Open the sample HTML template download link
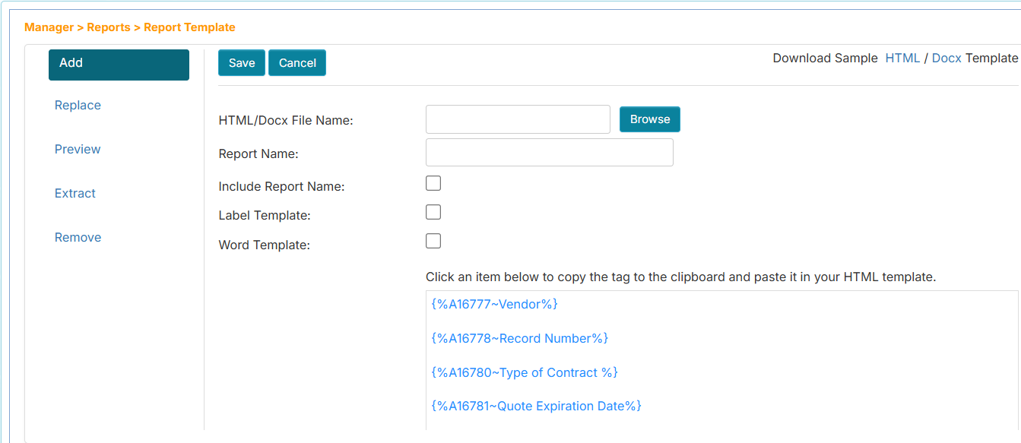This screenshot has height=443, width=1021. tap(902, 57)
